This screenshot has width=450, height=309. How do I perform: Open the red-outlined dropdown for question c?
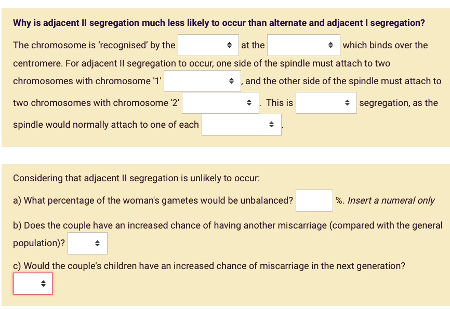point(33,284)
